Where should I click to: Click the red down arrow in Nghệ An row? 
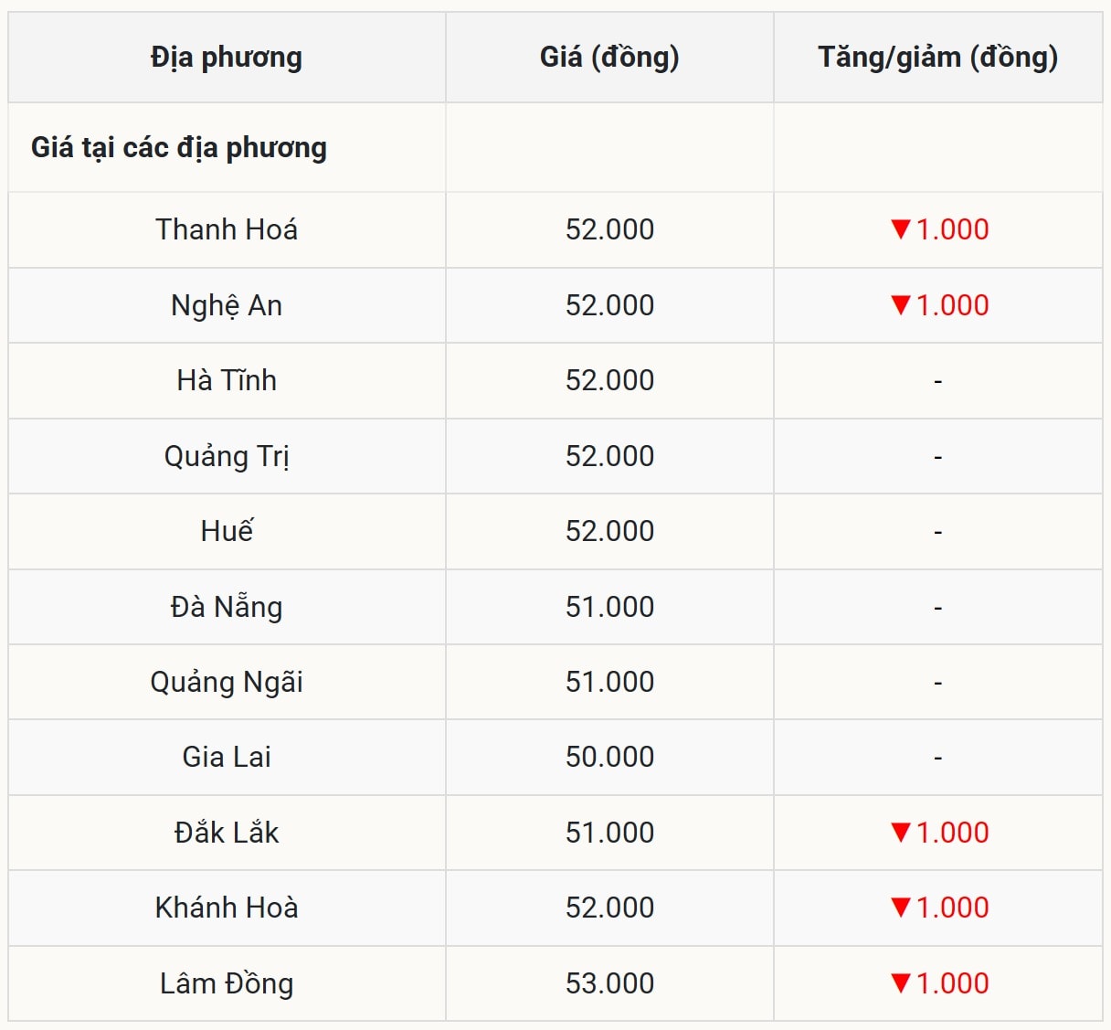click(901, 305)
